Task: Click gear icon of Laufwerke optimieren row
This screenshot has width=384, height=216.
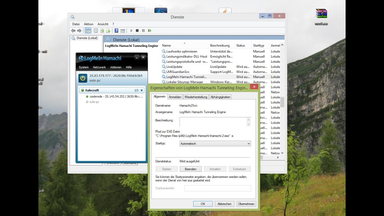Action: click(x=163, y=51)
